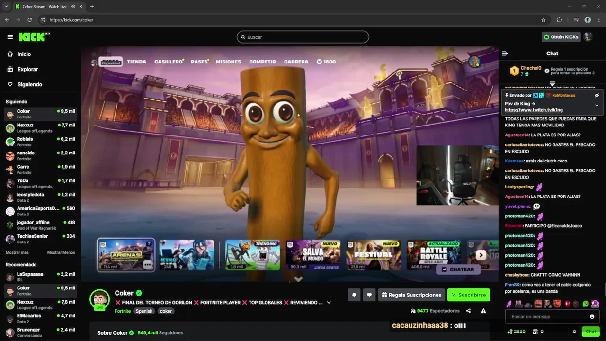606x341 pixels.
Task: Open the Fortnite category link under Coker
Action: 123,311
